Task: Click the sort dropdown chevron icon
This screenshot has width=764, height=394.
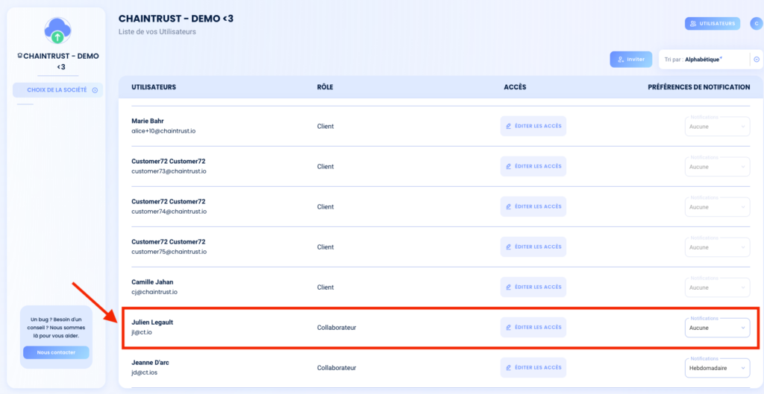Action: pyautogui.click(x=757, y=60)
